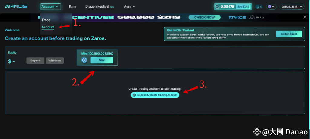Collapse the Account dropdown menu

(x=50, y=7)
